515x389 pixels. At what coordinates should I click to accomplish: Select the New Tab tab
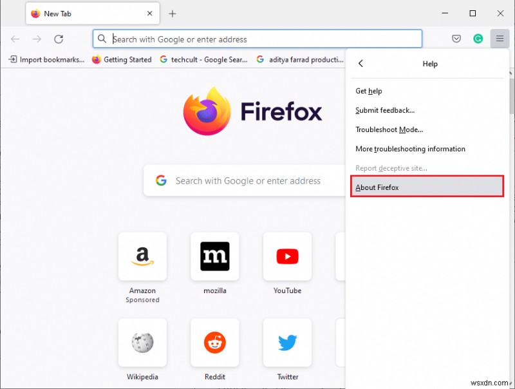(93, 14)
